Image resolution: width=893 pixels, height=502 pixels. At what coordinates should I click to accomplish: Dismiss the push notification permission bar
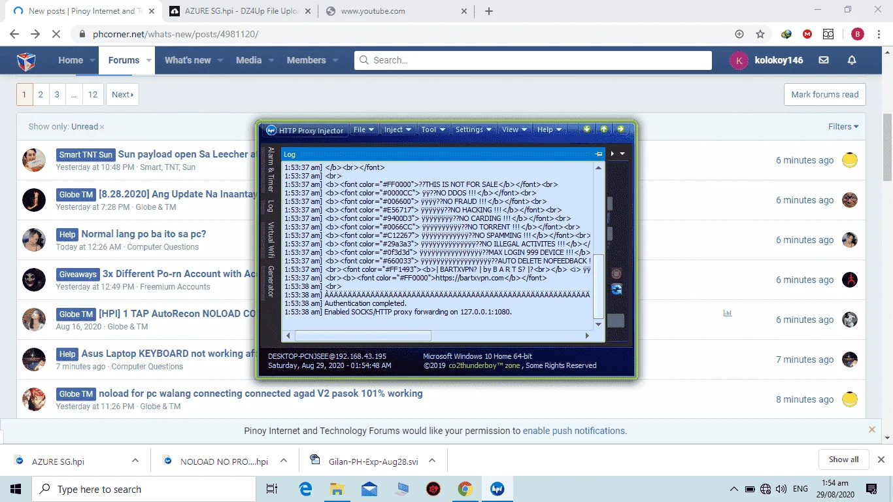coord(872,429)
